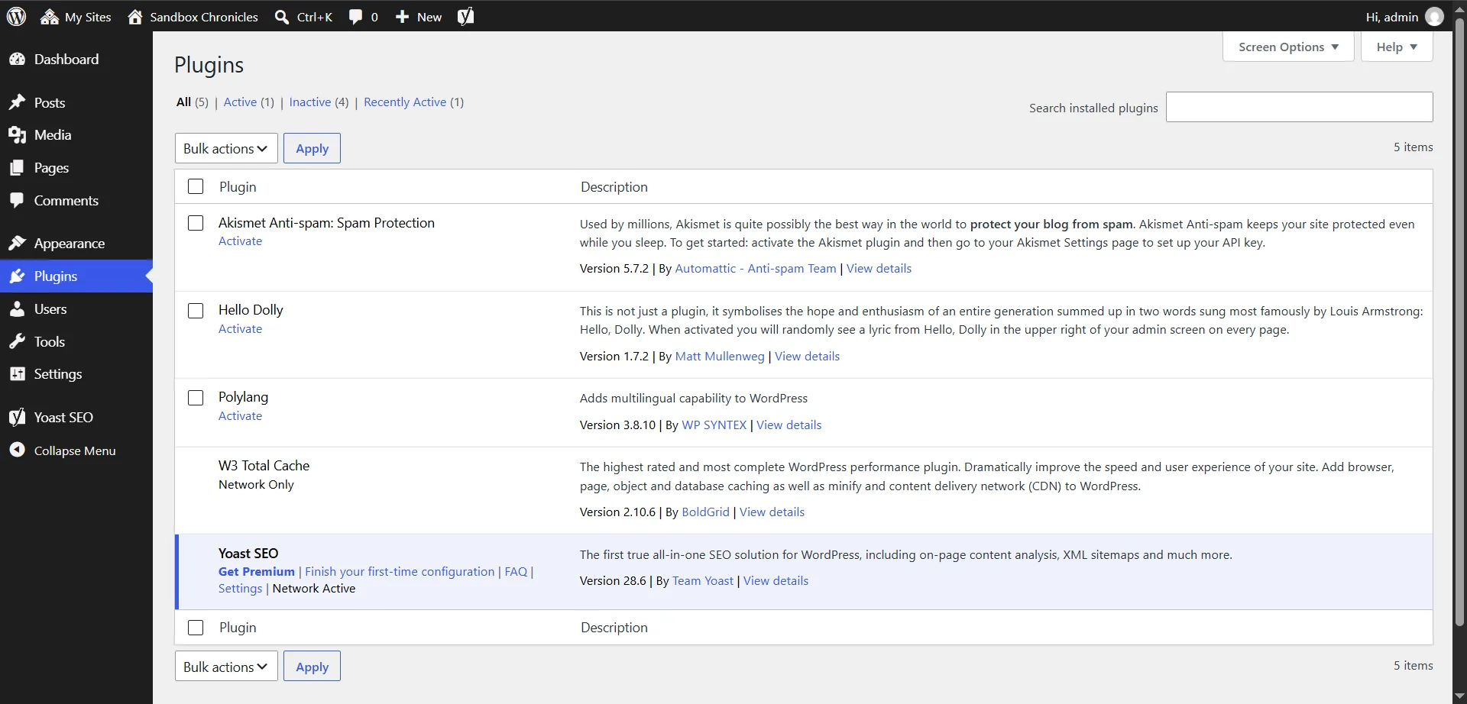Expand the Screen Options panel

pyautogui.click(x=1288, y=47)
